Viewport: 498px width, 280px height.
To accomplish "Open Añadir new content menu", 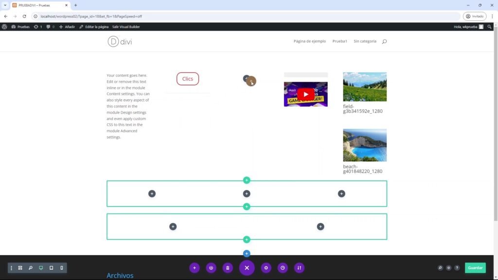I will (67, 27).
